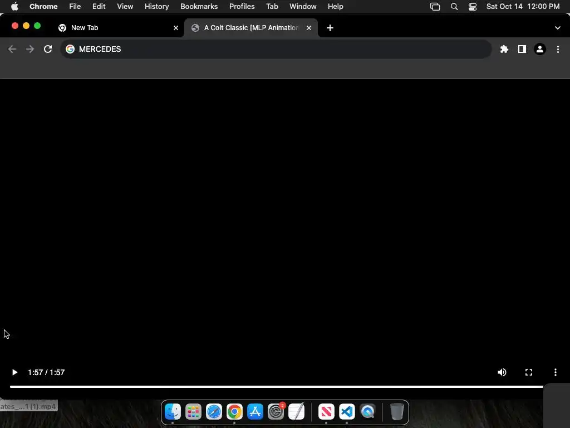Open the Apple menu
This screenshot has height=428, width=570.
[x=14, y=6]
